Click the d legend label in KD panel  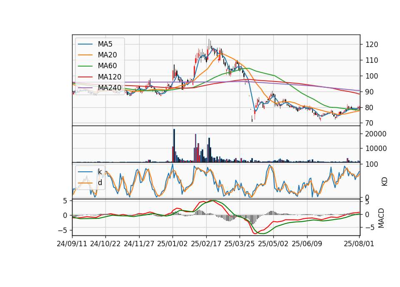[x=100, y=183]
